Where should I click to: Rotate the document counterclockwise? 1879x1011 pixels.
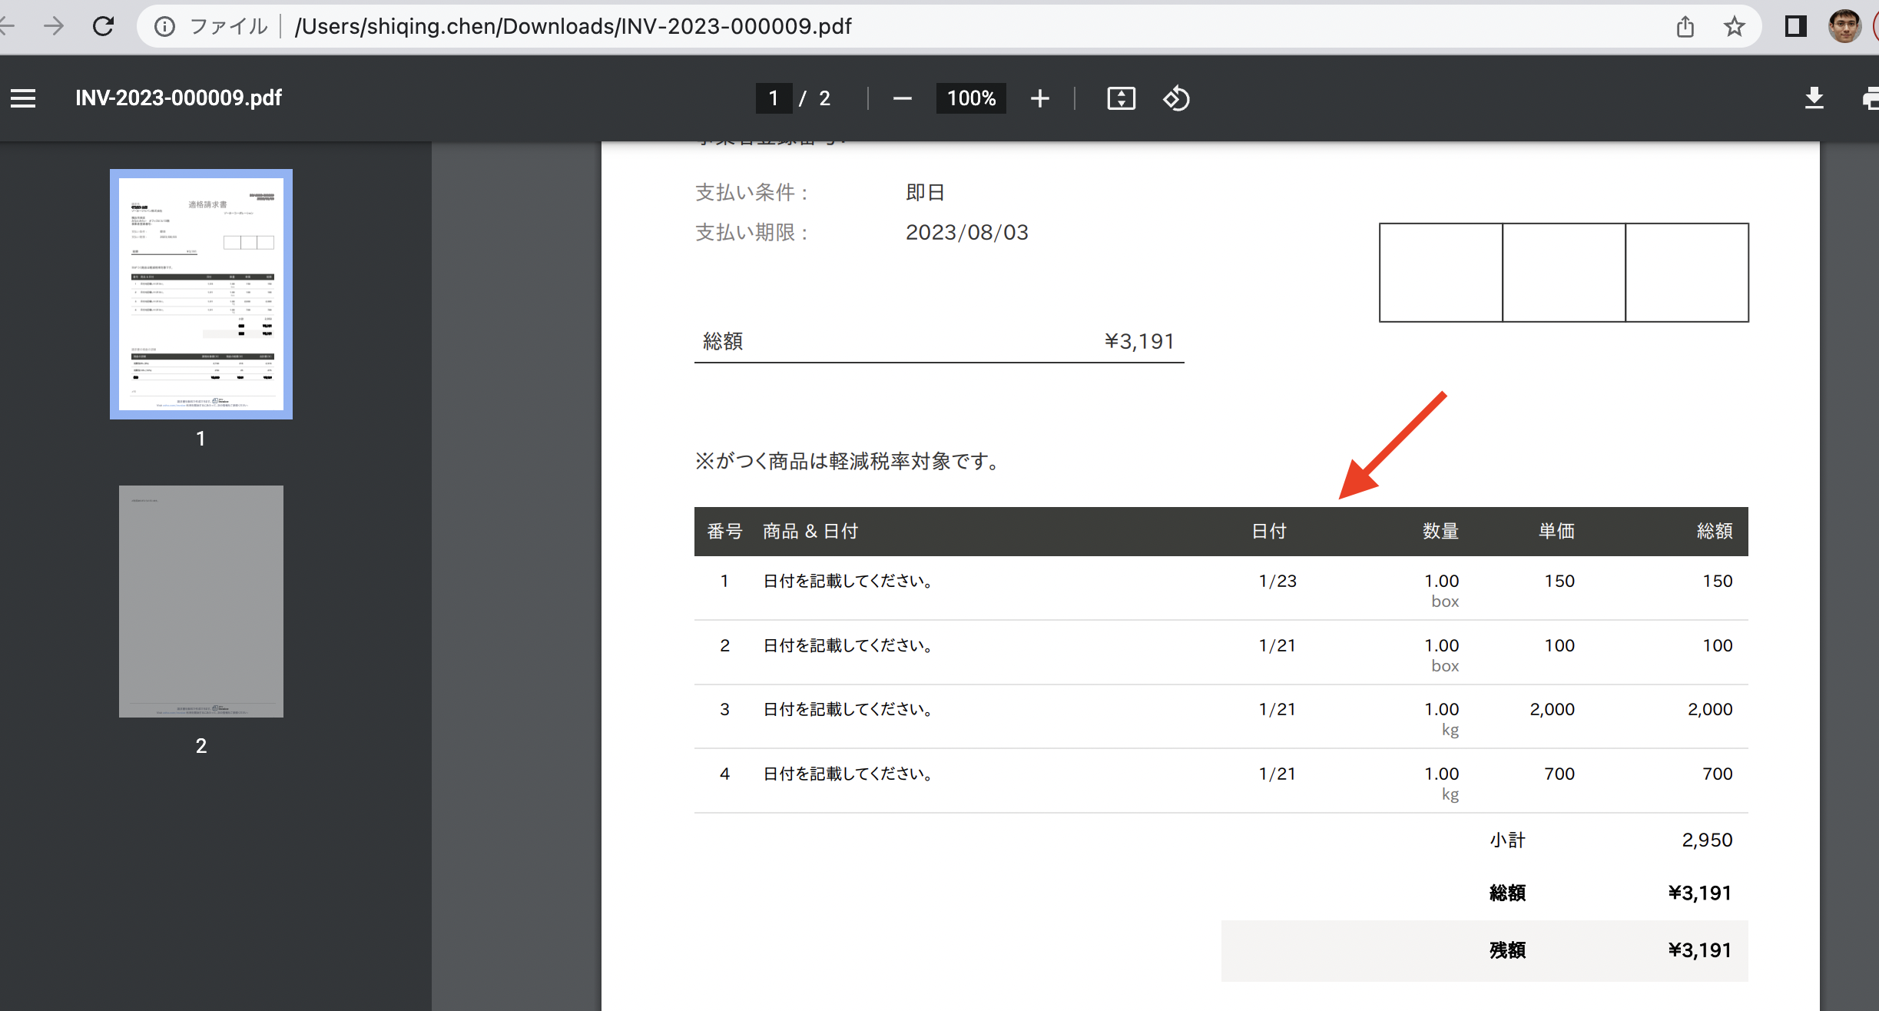[x=1176, y=98]
